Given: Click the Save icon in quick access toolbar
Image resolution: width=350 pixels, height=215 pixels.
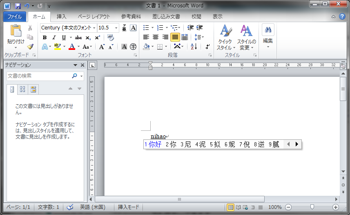Looking at the screenshot, I should pos(18,6).
